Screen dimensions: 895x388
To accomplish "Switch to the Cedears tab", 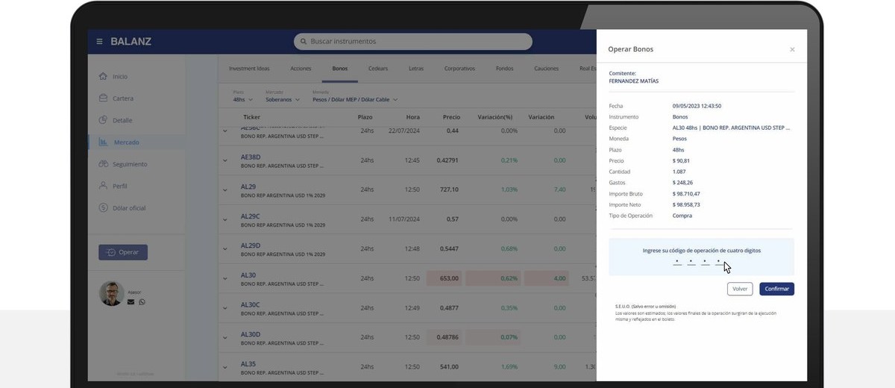I will [x=378, y=68].
